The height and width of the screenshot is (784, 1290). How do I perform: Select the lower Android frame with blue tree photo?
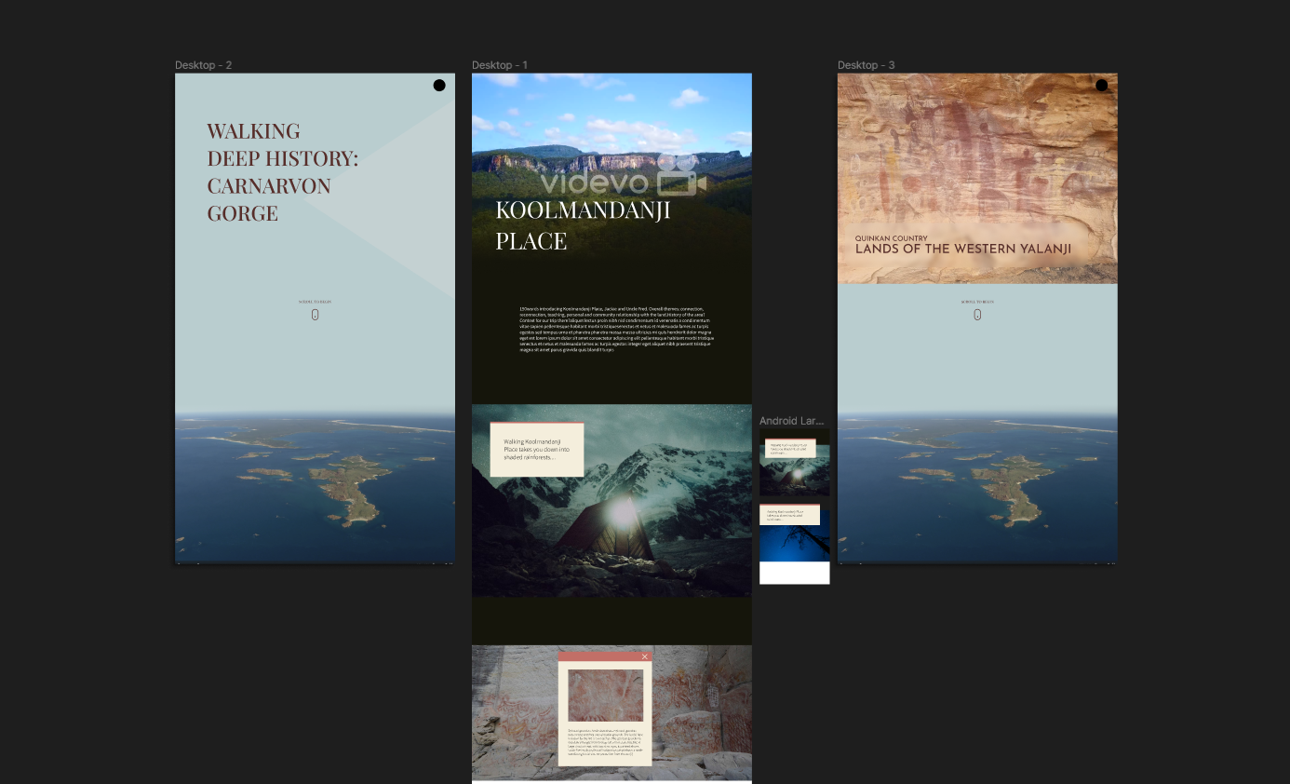coord(794,545)
